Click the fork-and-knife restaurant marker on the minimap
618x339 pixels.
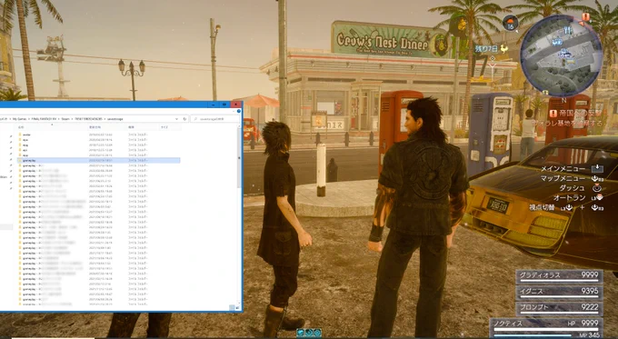click(x=568, y=30)
